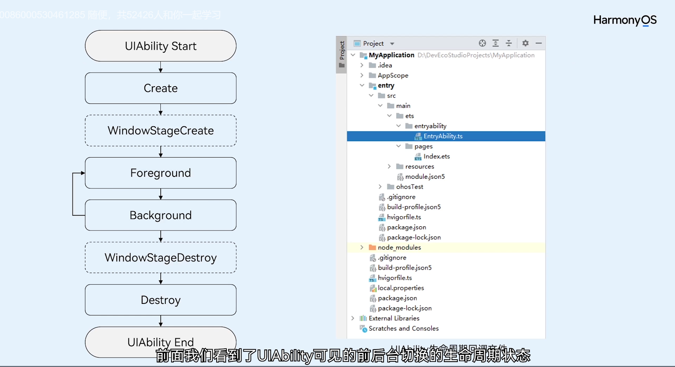Open Project panel settings gear
Image resolution: width=675 pixels, height=367 pixels.
click(x=525, y=43)
